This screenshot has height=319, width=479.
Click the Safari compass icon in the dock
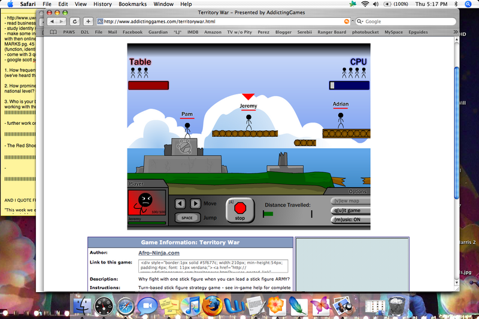[126, 306]
